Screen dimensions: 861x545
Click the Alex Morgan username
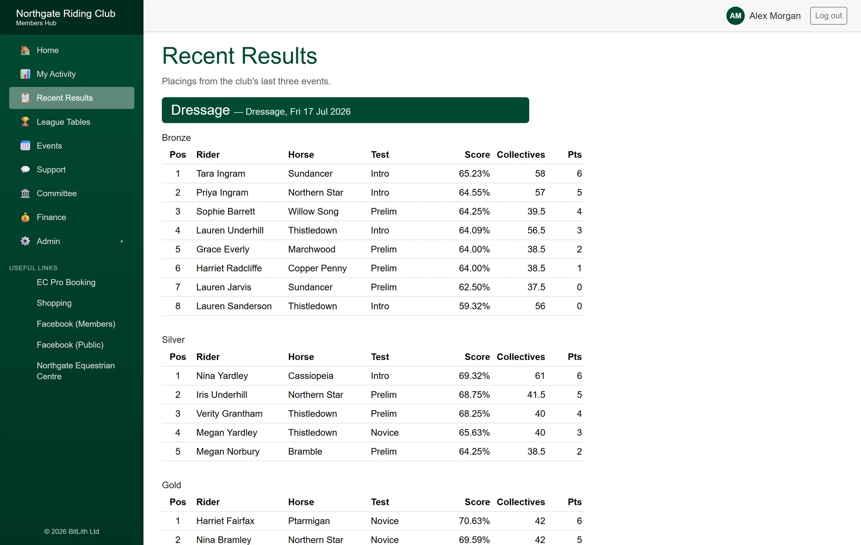775,16
